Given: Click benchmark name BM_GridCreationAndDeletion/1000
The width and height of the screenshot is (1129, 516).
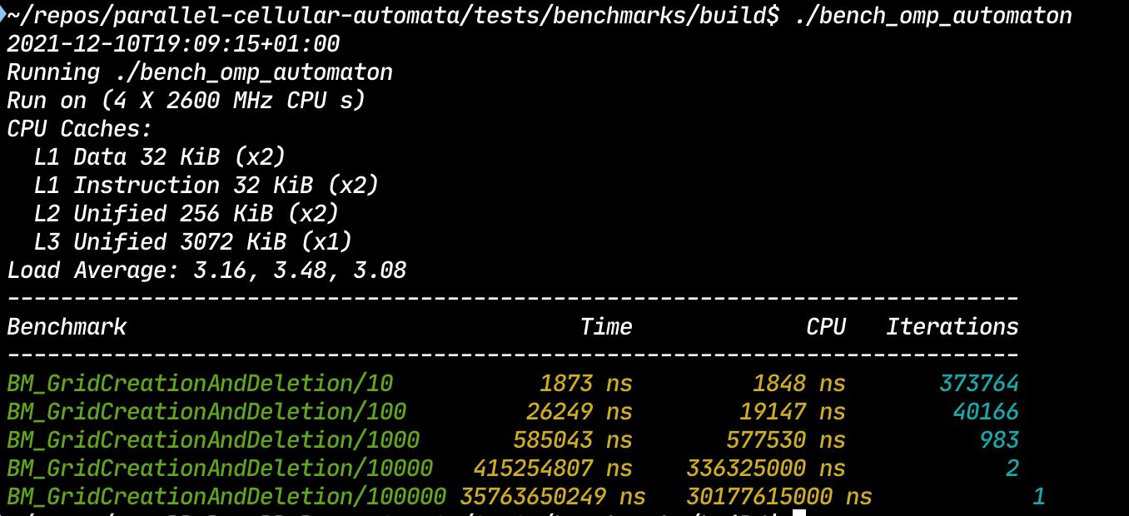Looking at the screenshot, I should click(213, 440).
